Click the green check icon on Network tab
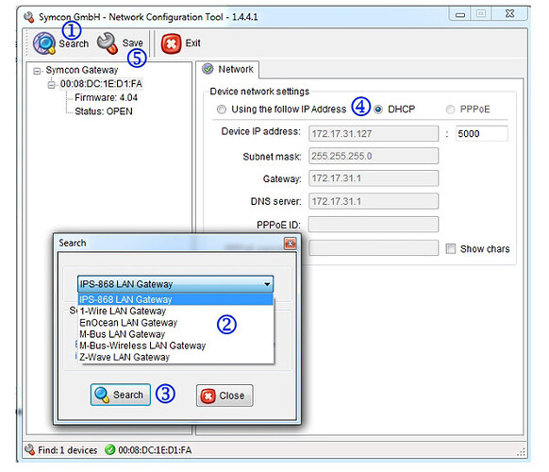 coord(208,69)
